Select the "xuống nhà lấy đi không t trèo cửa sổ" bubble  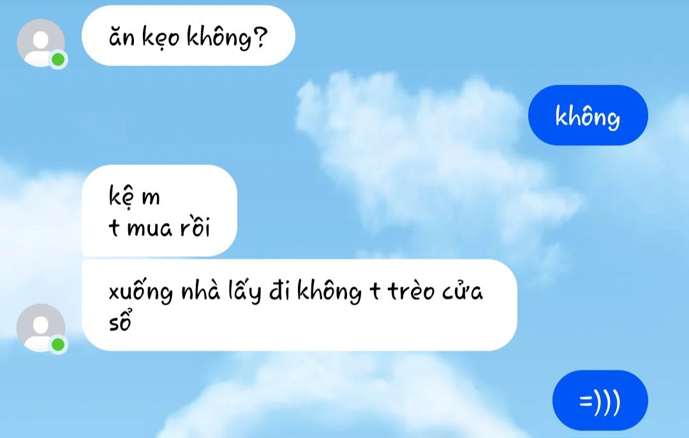coord(299,305)
